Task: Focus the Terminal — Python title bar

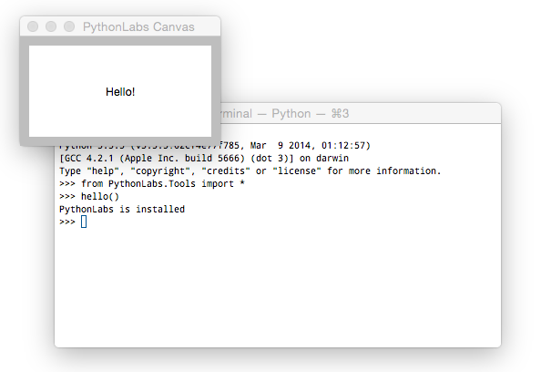Action: coord(361,114)
